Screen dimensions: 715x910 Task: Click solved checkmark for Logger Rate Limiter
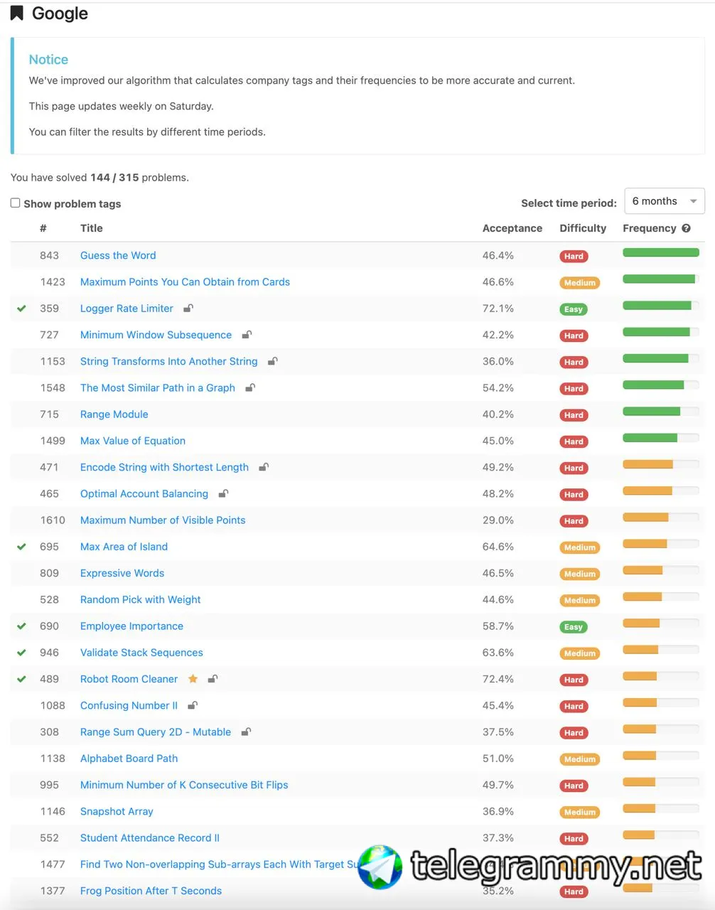point(21,309)
